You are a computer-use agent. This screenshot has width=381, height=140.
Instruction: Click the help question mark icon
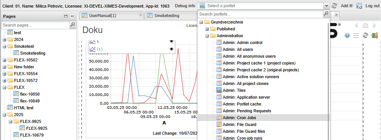[x=347, y=36]
